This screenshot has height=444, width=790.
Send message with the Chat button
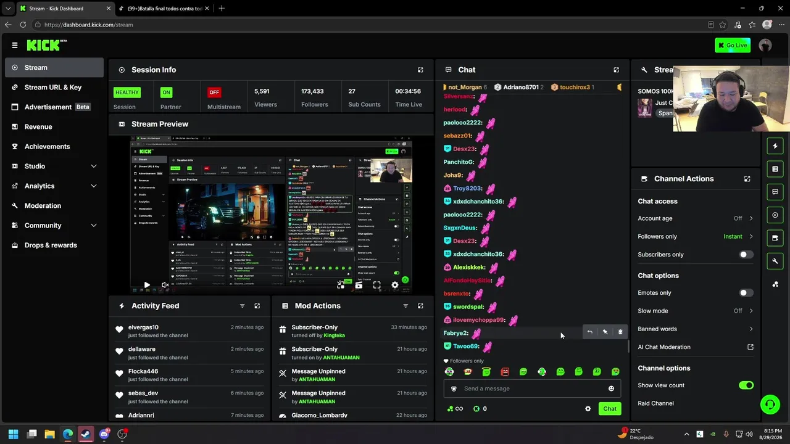point(610,409)
